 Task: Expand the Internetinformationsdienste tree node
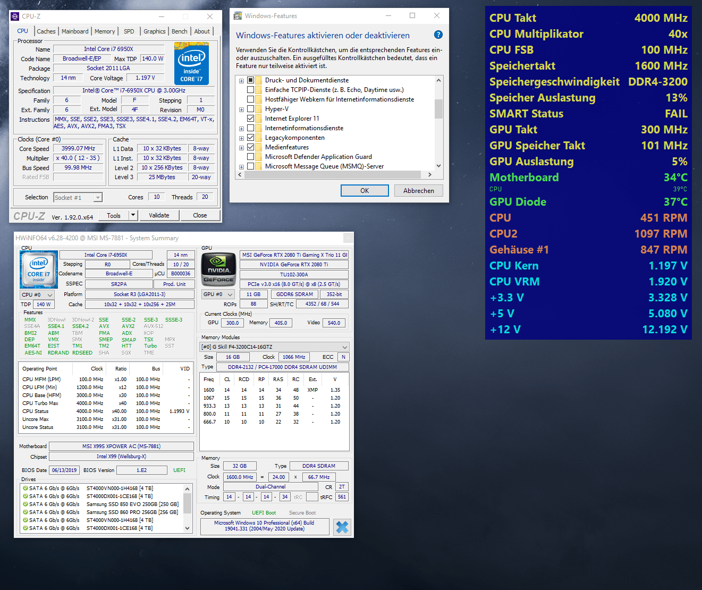point(241,129)
